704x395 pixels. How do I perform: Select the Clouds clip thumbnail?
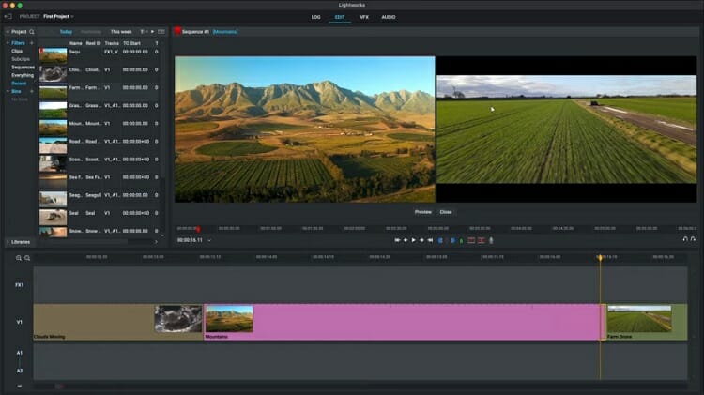point(53,73)
